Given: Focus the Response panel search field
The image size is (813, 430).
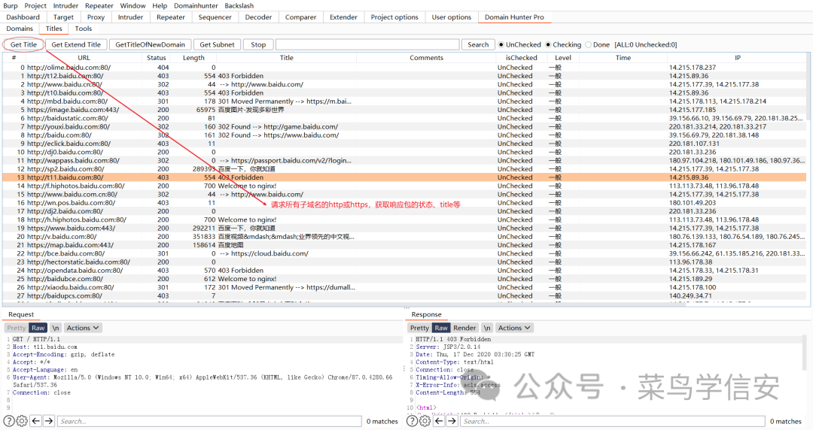Looking at the screenshot, I should (613, 421).
